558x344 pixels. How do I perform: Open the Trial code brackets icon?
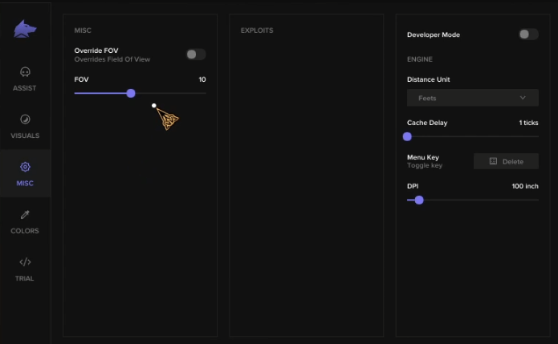click(25, 262)
